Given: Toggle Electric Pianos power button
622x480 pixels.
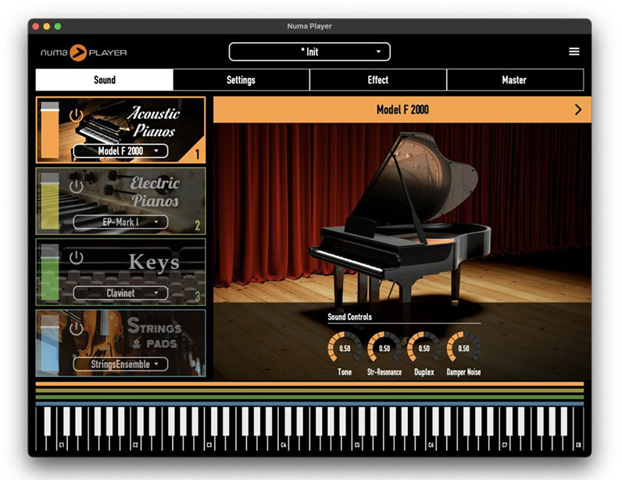Looking at the screenshot, I should click(76, 186).
